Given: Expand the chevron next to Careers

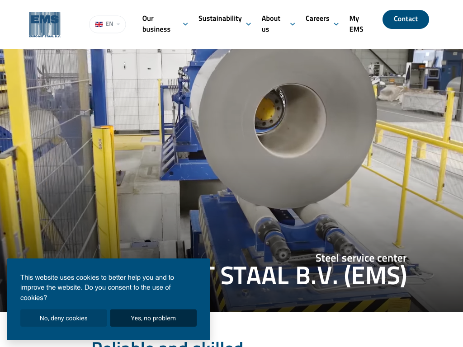Looking at the screenshot, I should [x=336, y=24].
